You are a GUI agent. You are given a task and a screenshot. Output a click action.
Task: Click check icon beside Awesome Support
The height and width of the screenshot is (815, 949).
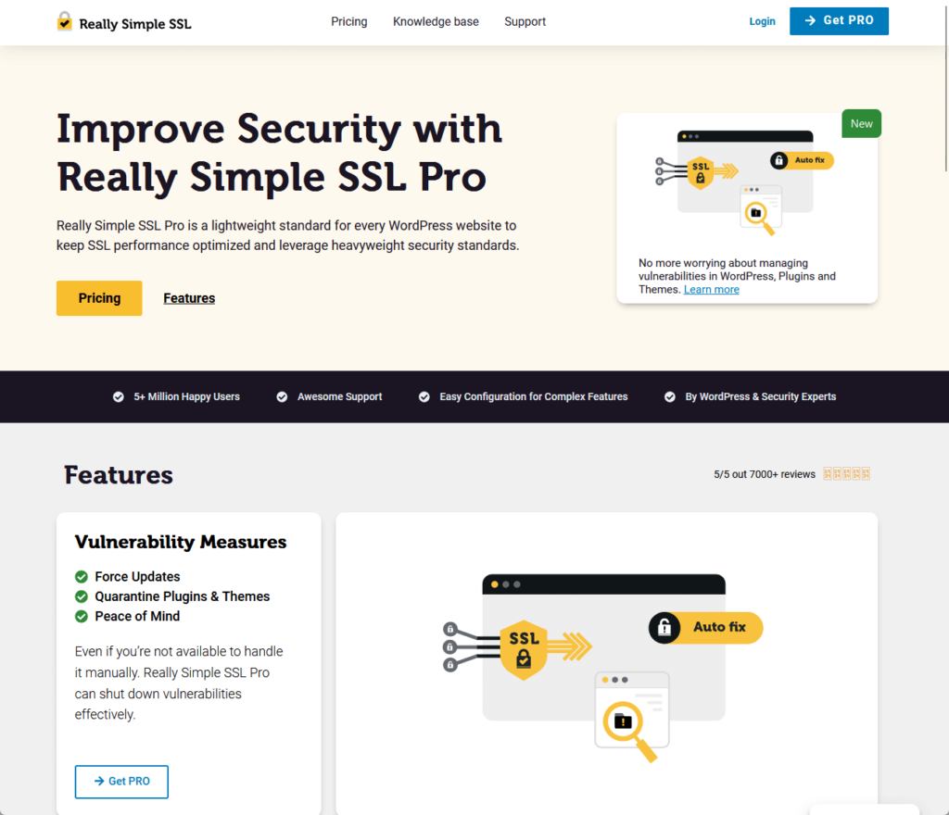click(282, 396)
